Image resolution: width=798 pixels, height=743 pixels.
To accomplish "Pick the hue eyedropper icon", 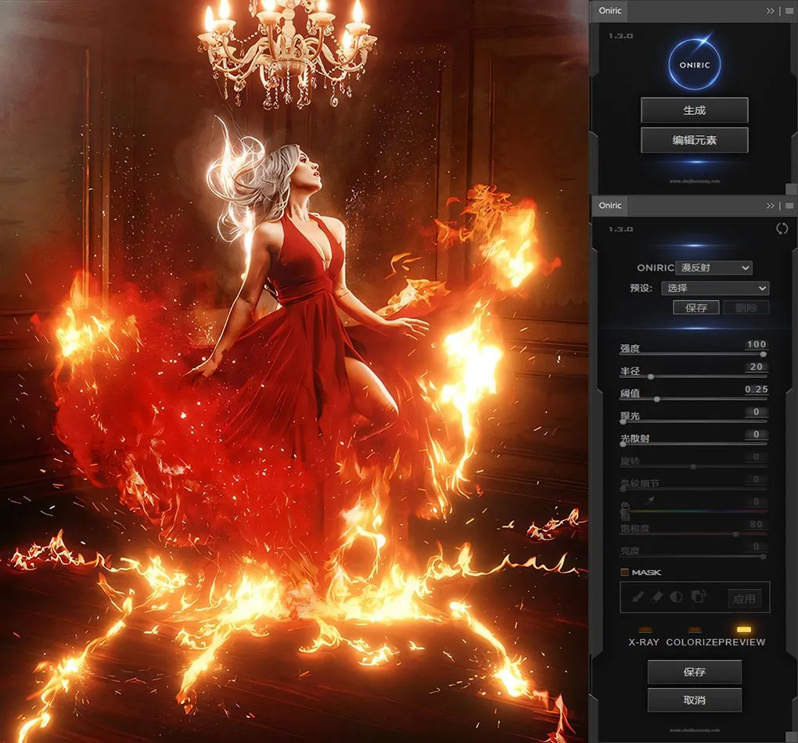I will 649,500.
